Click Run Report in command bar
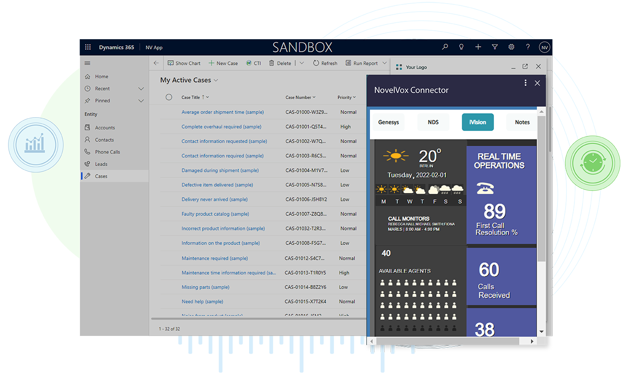 pos(362,63)
